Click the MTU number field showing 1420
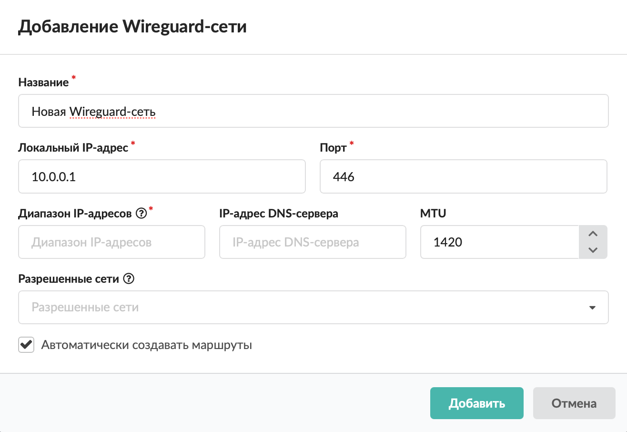Screen dimensions: 627x432 click(500, 242)
